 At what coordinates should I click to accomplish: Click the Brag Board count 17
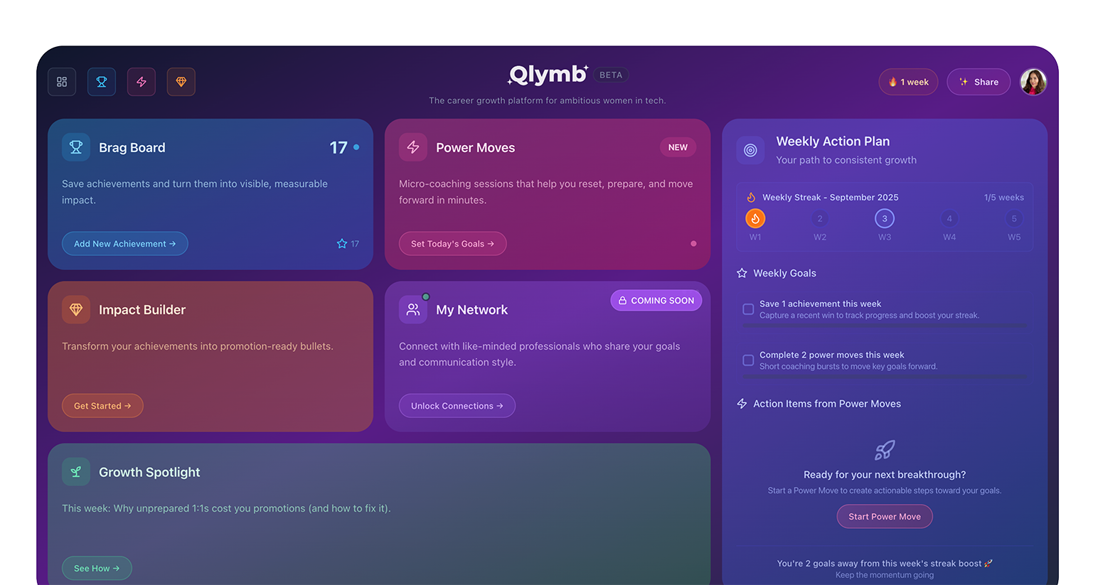click(x=339, y=148)
